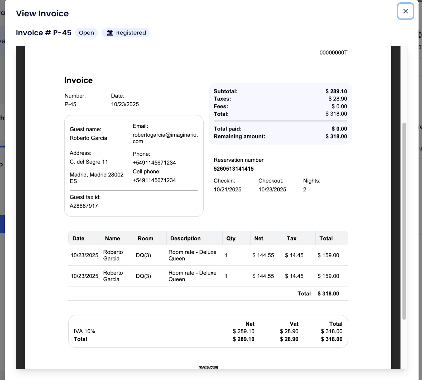This screenshot has width=422, height=380.
Task: Click the Registered status badge
Action: click(126, 33)
